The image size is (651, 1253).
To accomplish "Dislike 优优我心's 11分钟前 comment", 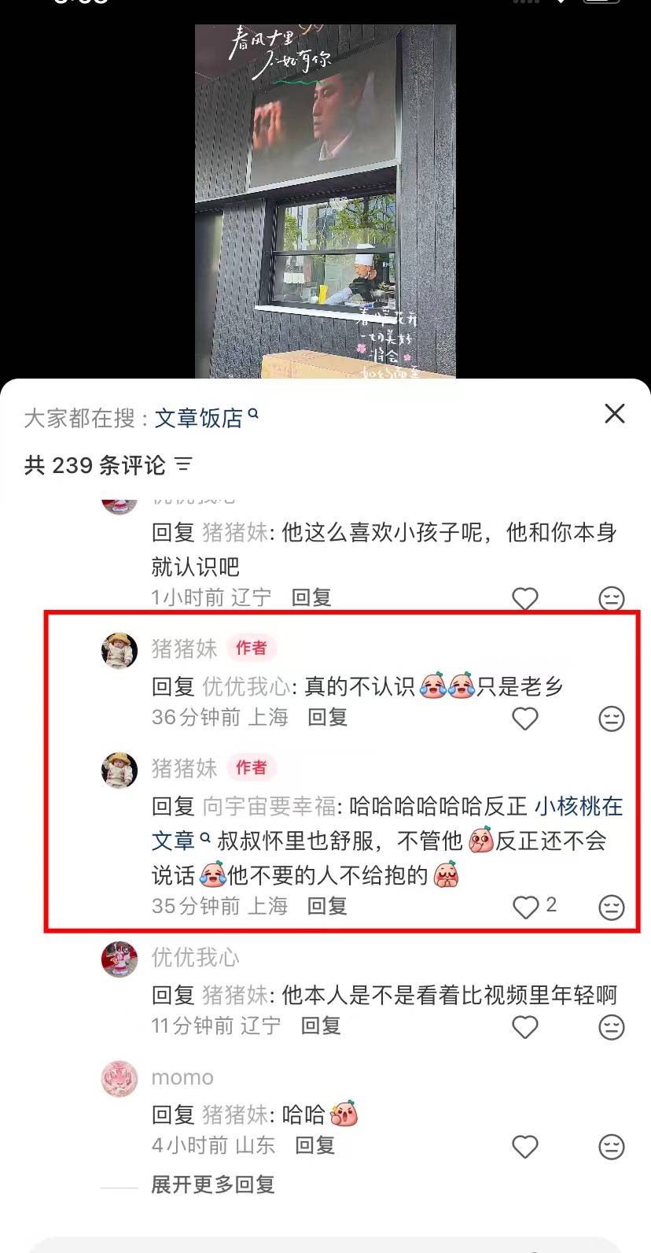I will (x=612, y=1027).
